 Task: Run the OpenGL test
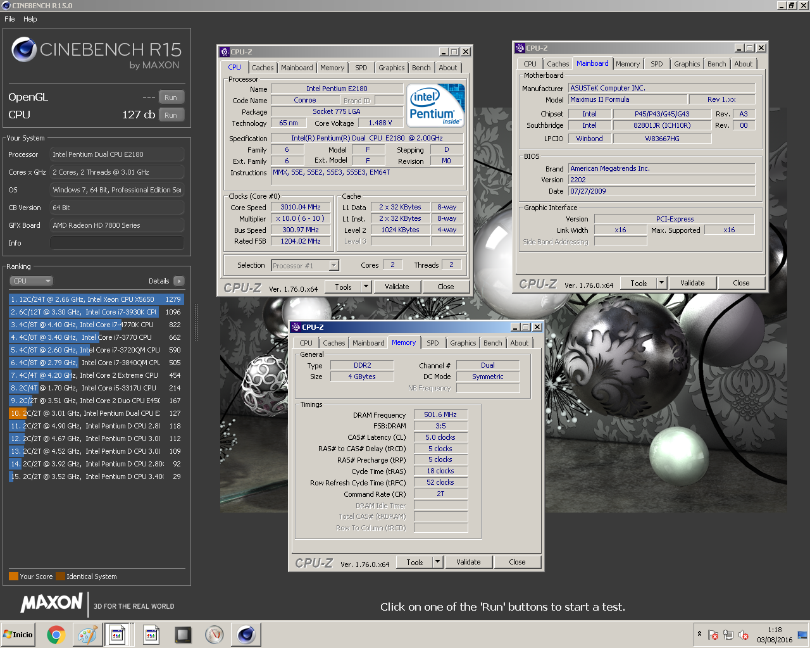pos(171,97)
